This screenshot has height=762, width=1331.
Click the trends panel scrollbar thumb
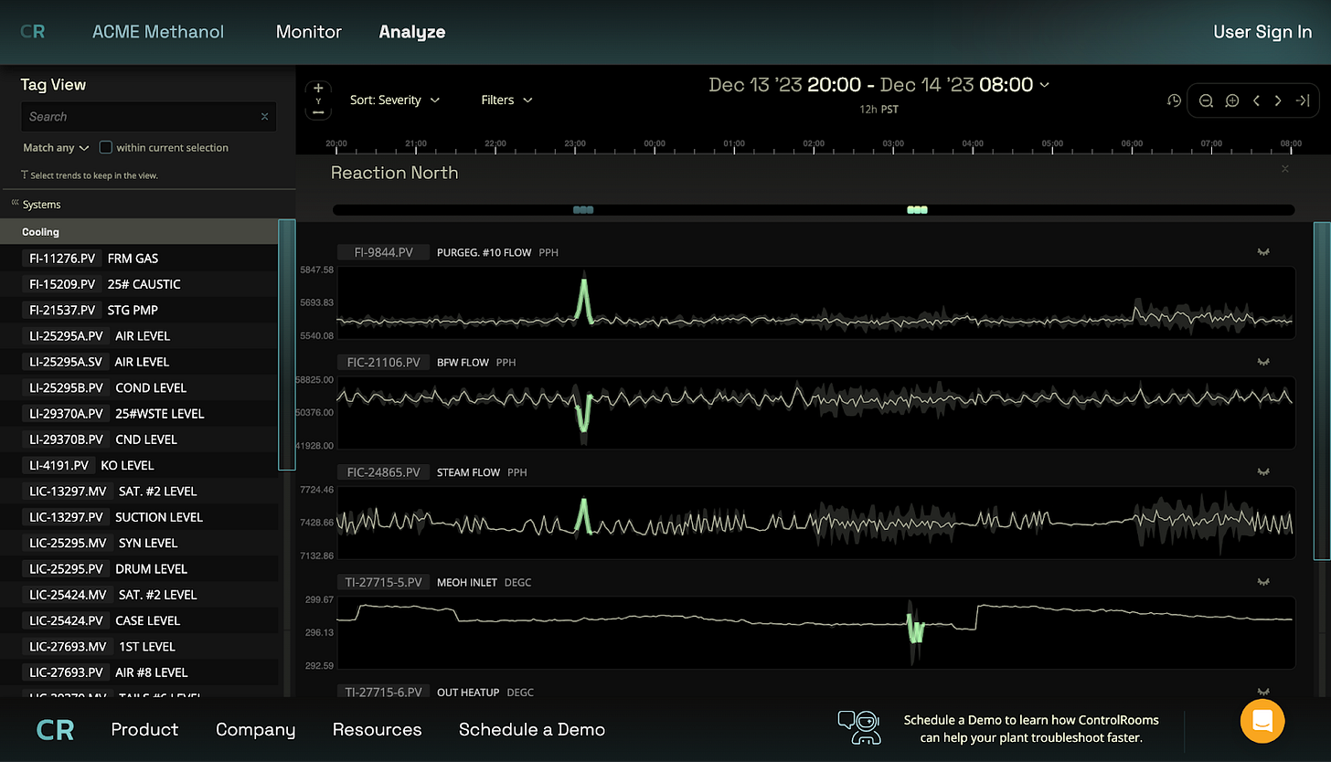click(1321, 390)
